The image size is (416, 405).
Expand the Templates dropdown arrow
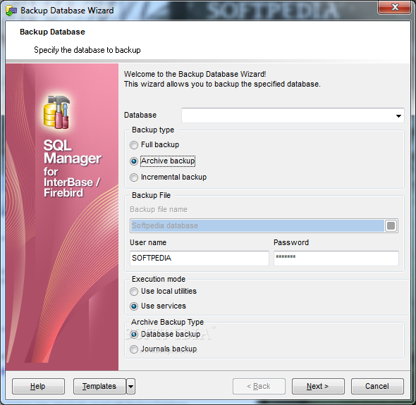pyautogui.click(x=131, y=387)
